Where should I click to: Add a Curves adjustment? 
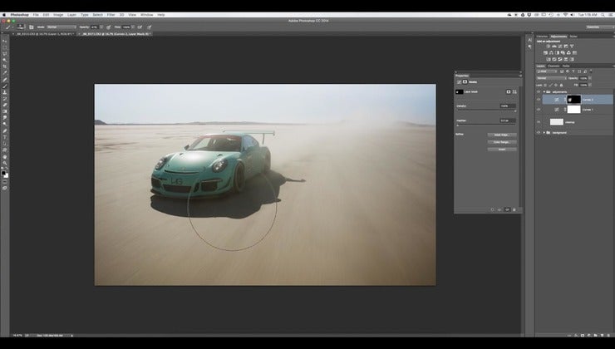[560, 46]
